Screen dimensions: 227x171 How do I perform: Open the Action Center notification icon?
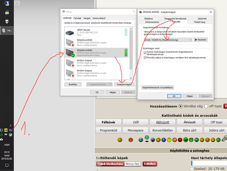7,165
